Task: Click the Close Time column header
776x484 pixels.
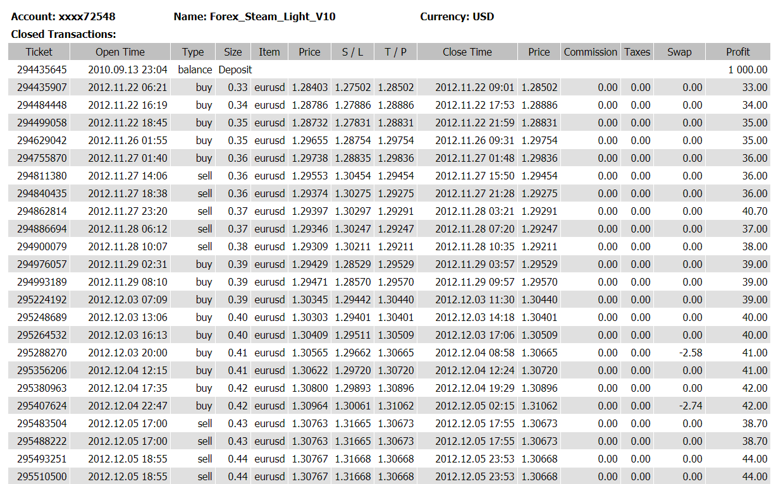Action: point(467,52)
